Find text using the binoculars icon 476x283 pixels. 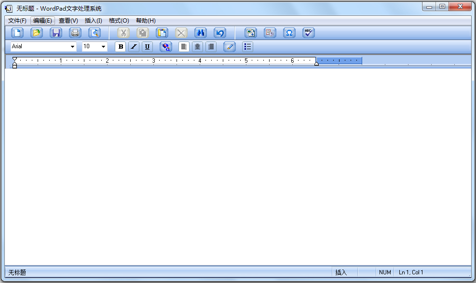[x=200, y=33]
